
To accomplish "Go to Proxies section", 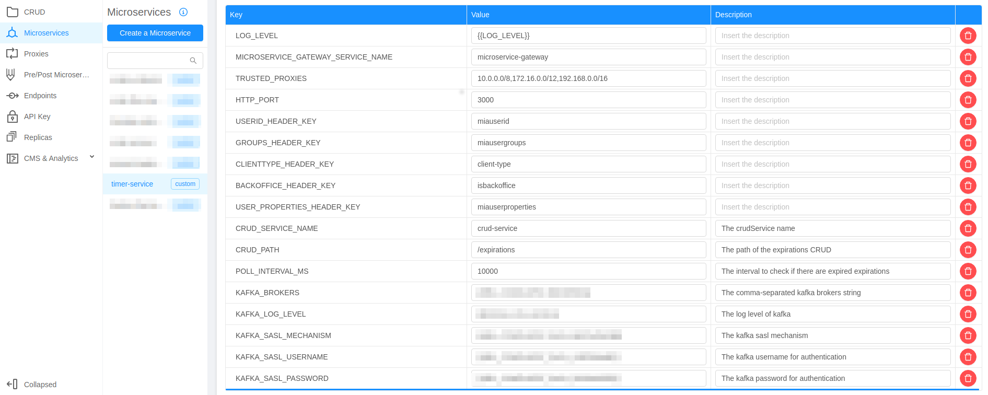I will click(51, 54).
